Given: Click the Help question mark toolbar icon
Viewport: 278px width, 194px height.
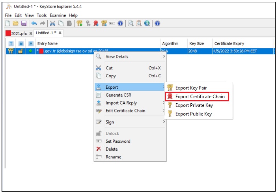Looking at the screenshot, I should coord(157,24).
